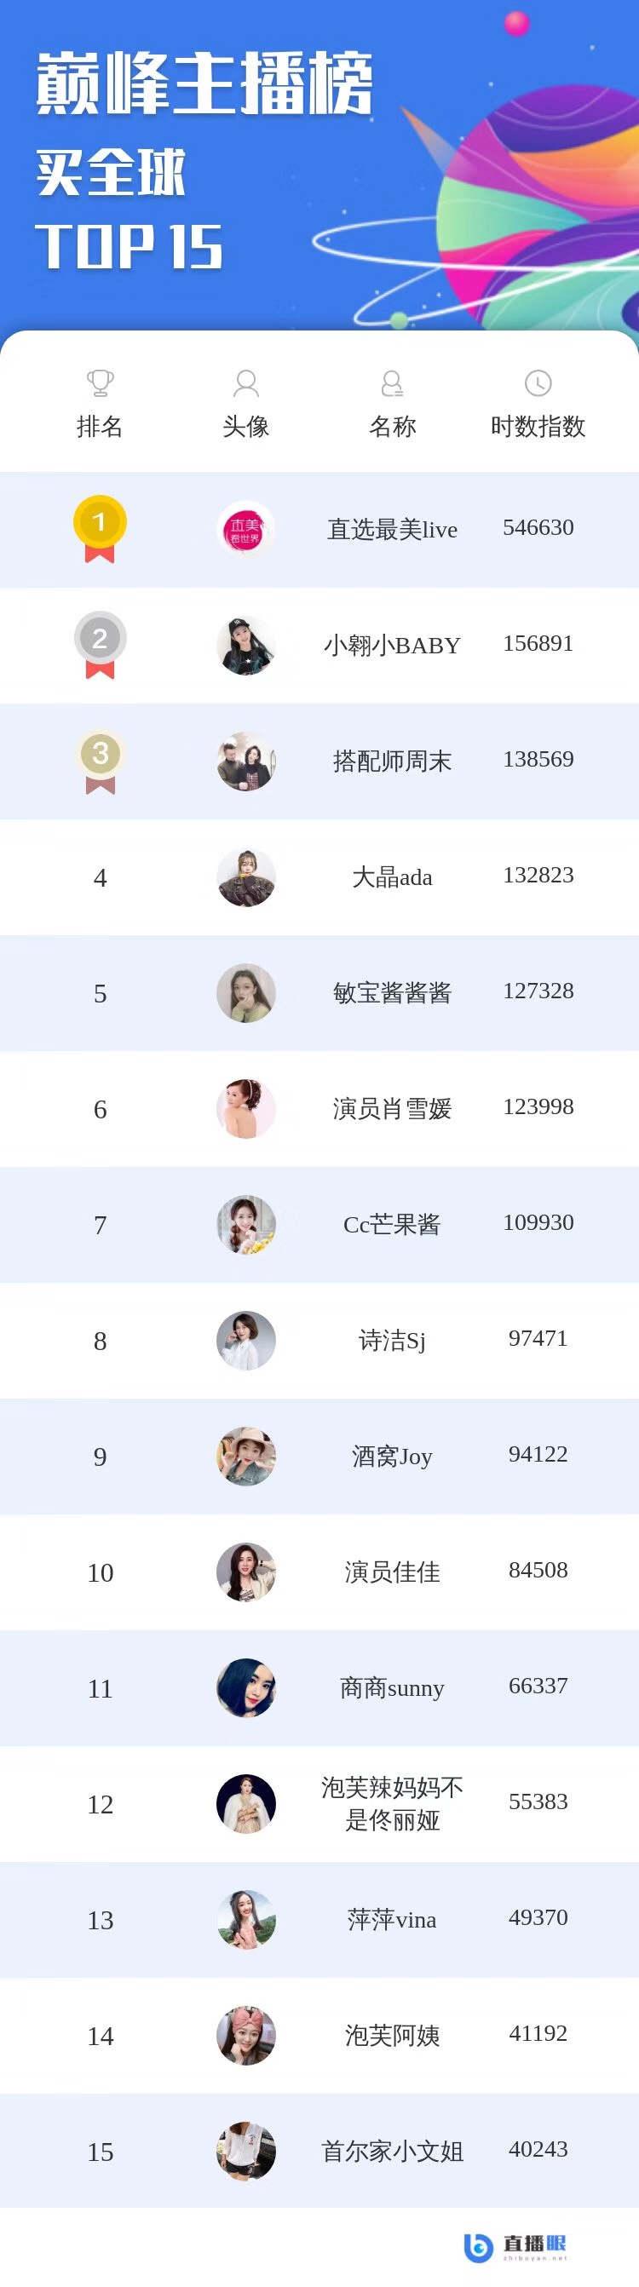Click the trophy icon above 排名

click(101, 383)
